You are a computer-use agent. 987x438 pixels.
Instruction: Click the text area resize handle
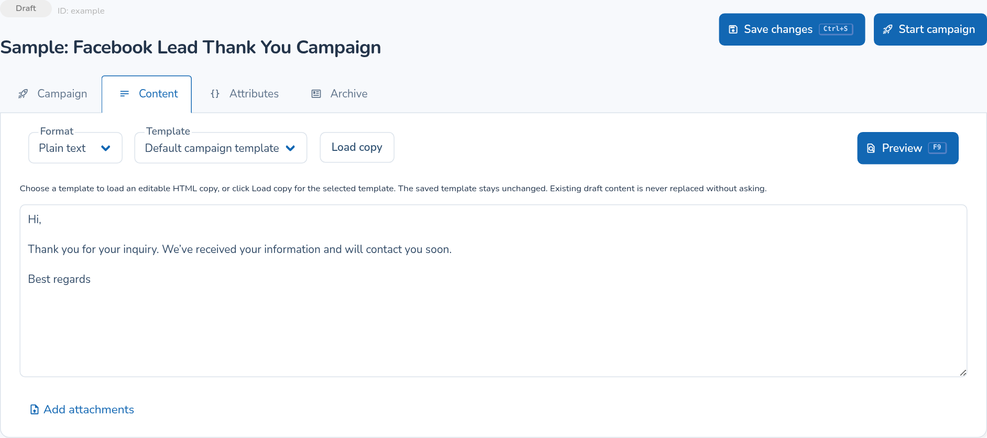[963, 373]
